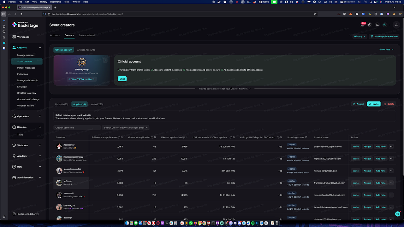This screenshot has width=404, height=227.
Task: Click the help question mark icon
Action: pos(370,25)
